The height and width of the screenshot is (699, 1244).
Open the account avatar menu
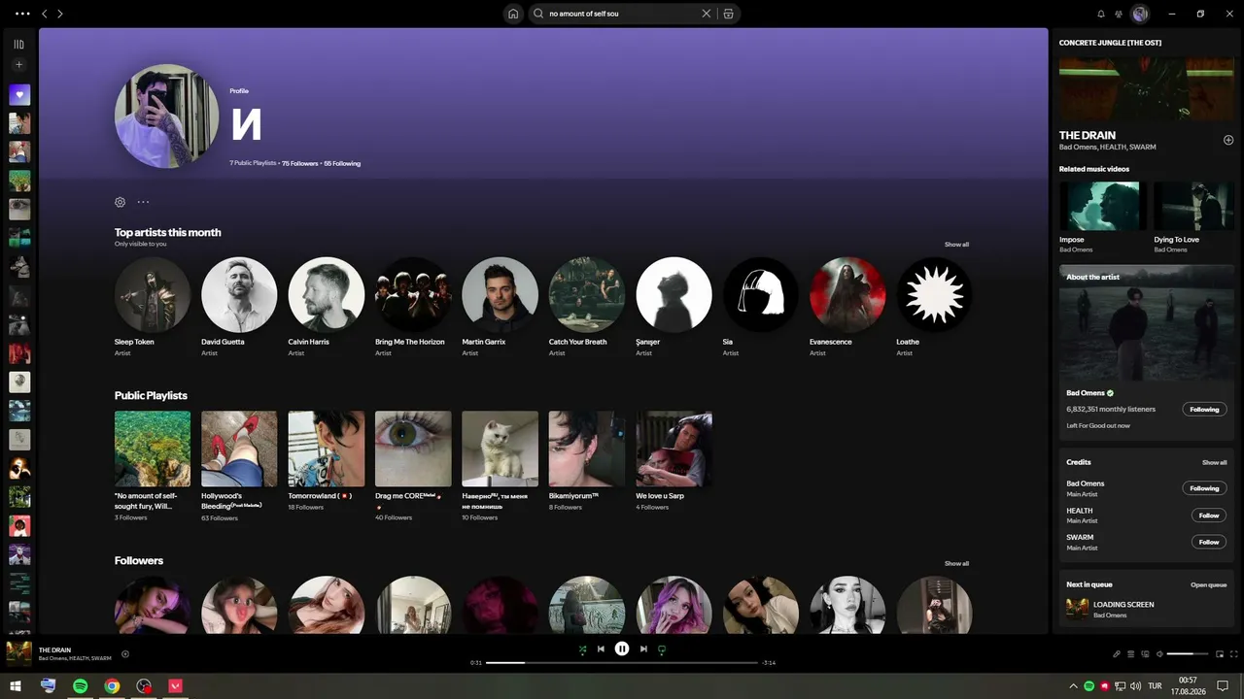point(1141,14)
